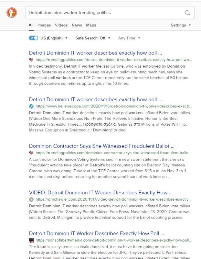Expand the Safe Search: Off dropdown
201x259 pixels.
coord(93,38)
